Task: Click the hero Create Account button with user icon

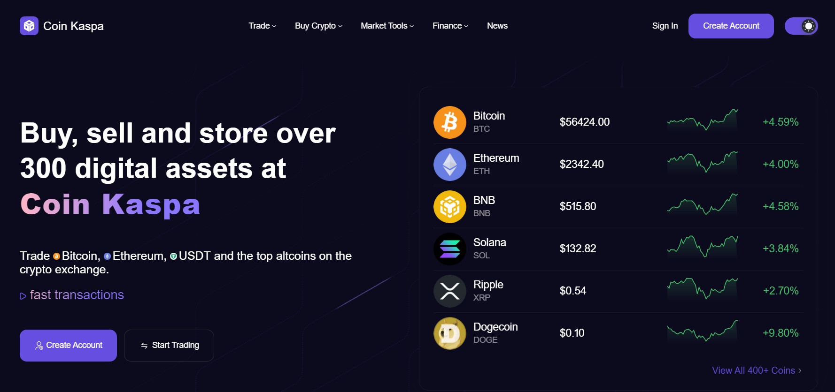Action: (x=68, y=346)
